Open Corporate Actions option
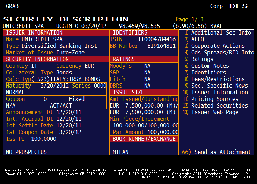This screenshot has width=257, height=184. [x=215, y=46]
